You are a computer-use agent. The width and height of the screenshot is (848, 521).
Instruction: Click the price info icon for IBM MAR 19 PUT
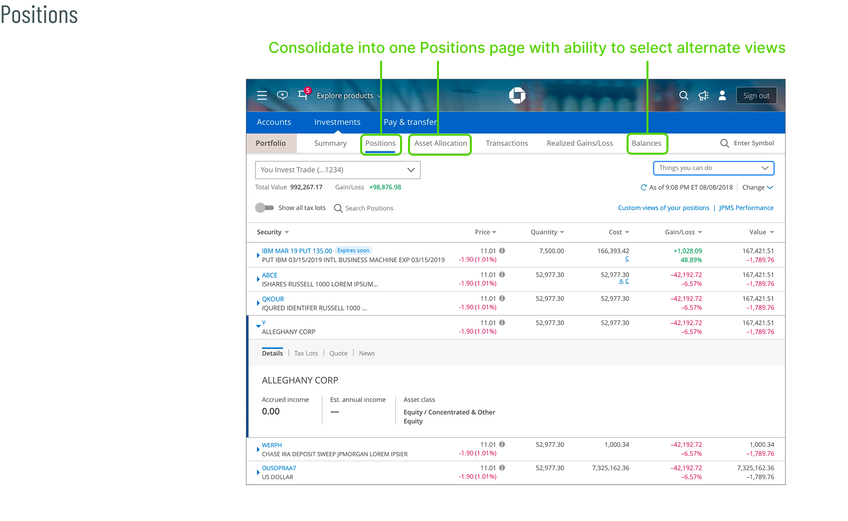[x=502, y=251]
